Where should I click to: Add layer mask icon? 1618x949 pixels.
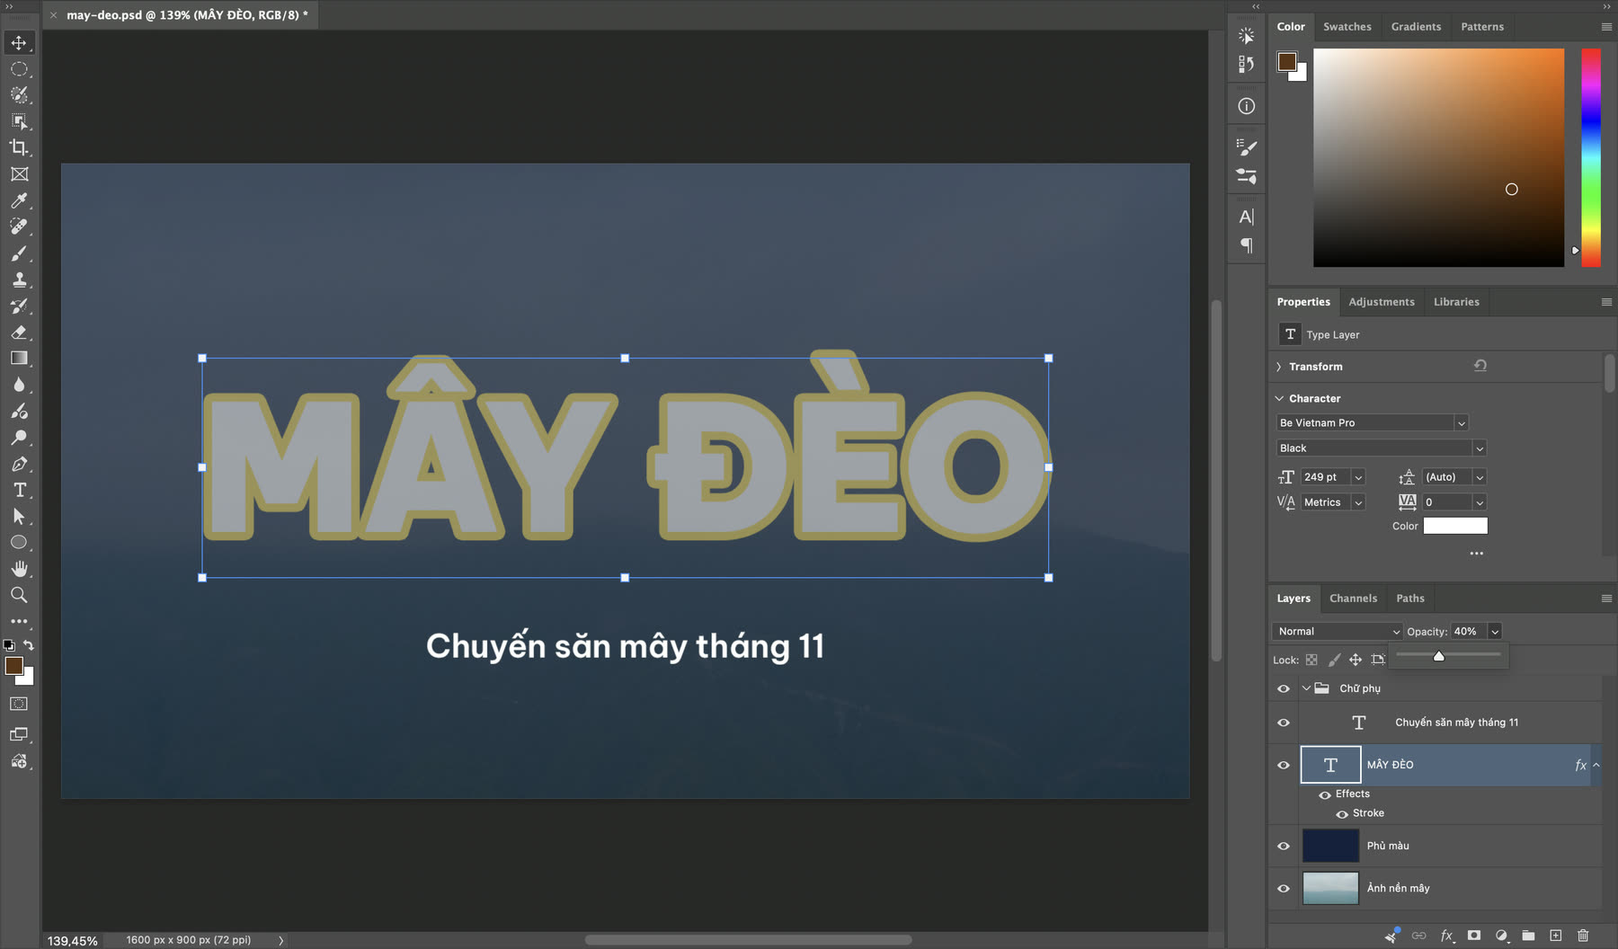1474,936
